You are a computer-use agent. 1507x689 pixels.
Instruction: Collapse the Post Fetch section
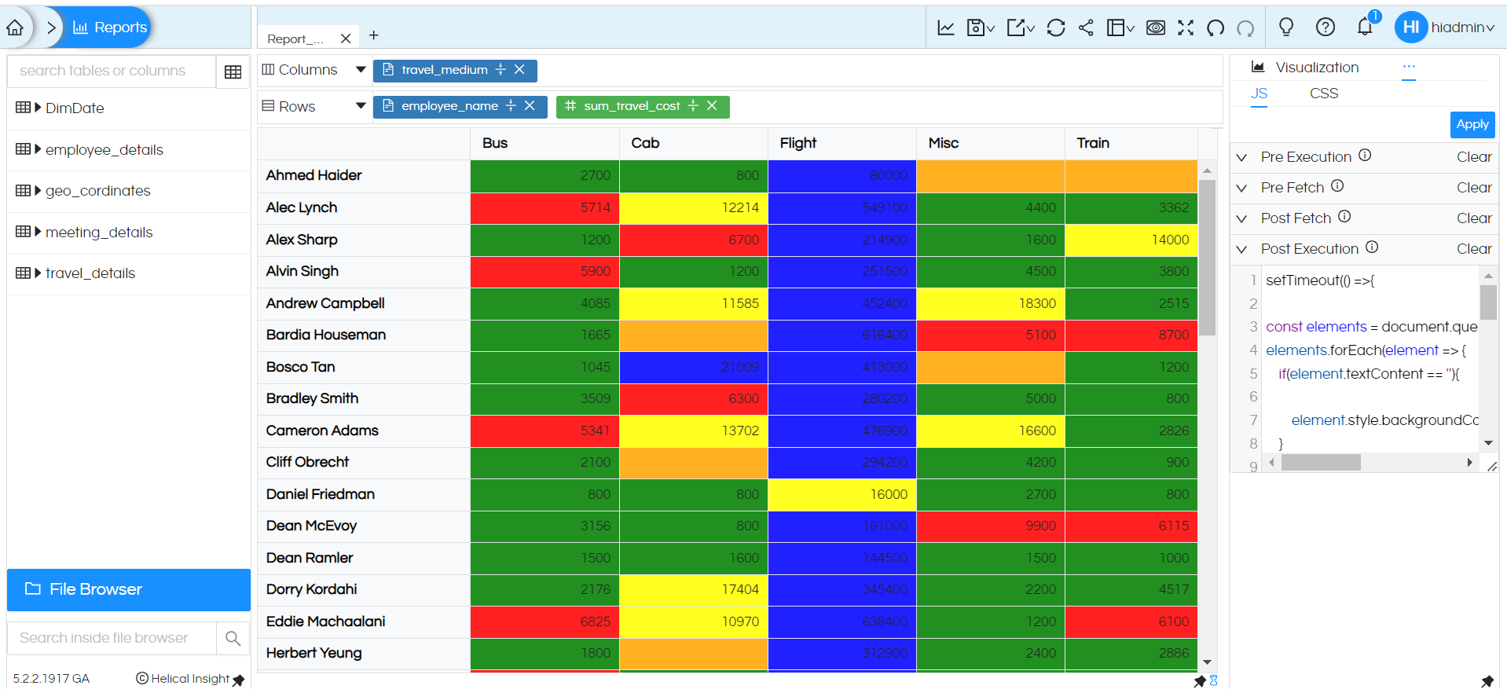pyautogui.click(x=1242, y=218)
